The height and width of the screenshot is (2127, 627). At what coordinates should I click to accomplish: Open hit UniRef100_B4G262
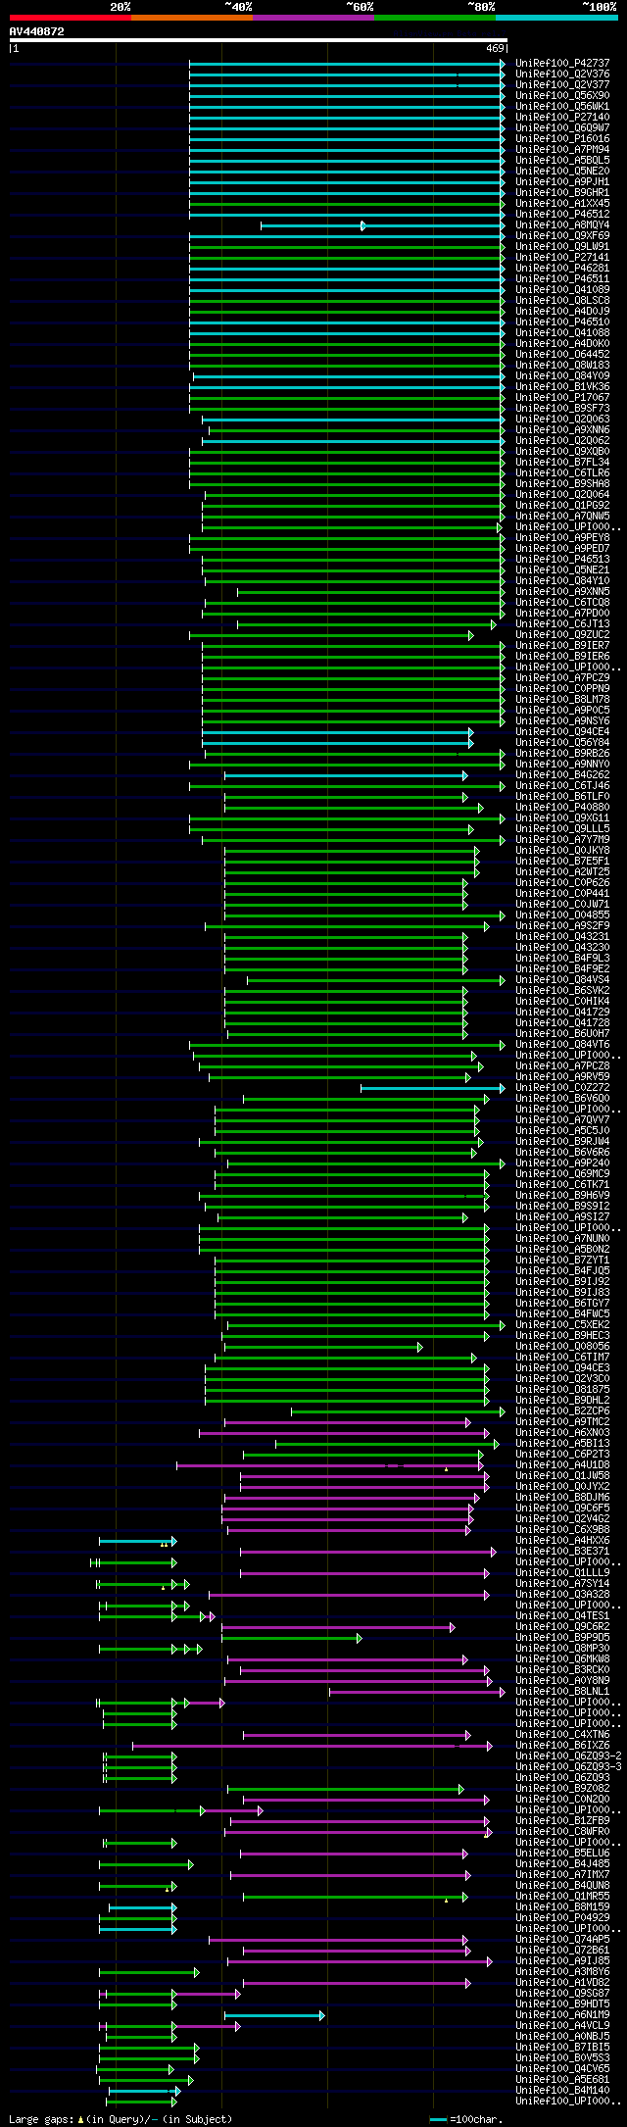[x=562, y=774]
